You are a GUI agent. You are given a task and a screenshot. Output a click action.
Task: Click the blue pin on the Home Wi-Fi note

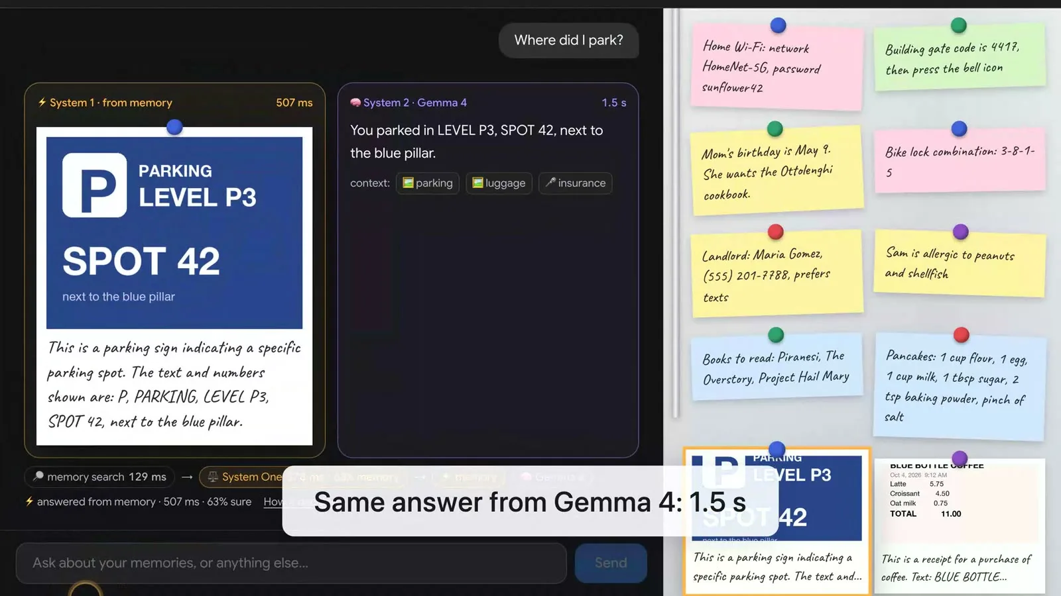pos(778,25)
